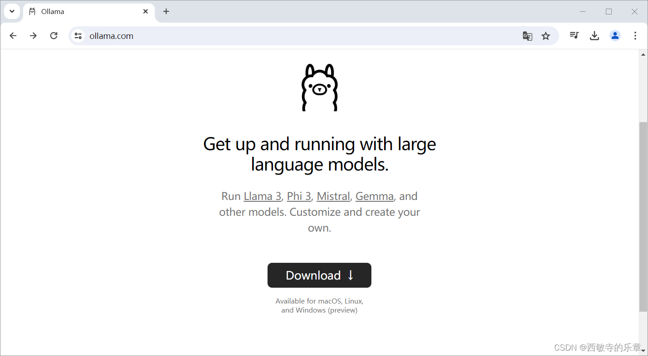Click the vertical scrollbar thumb
Screen dimensions: 648x356
643,217
